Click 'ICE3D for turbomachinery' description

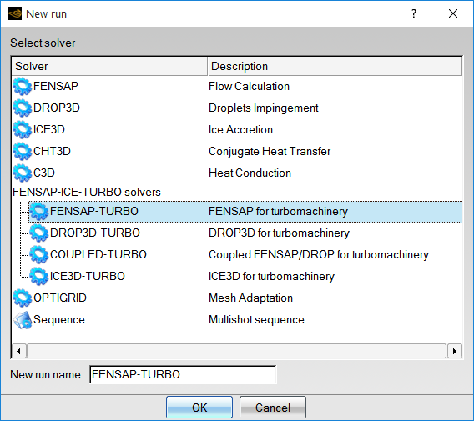click(271, 276)
